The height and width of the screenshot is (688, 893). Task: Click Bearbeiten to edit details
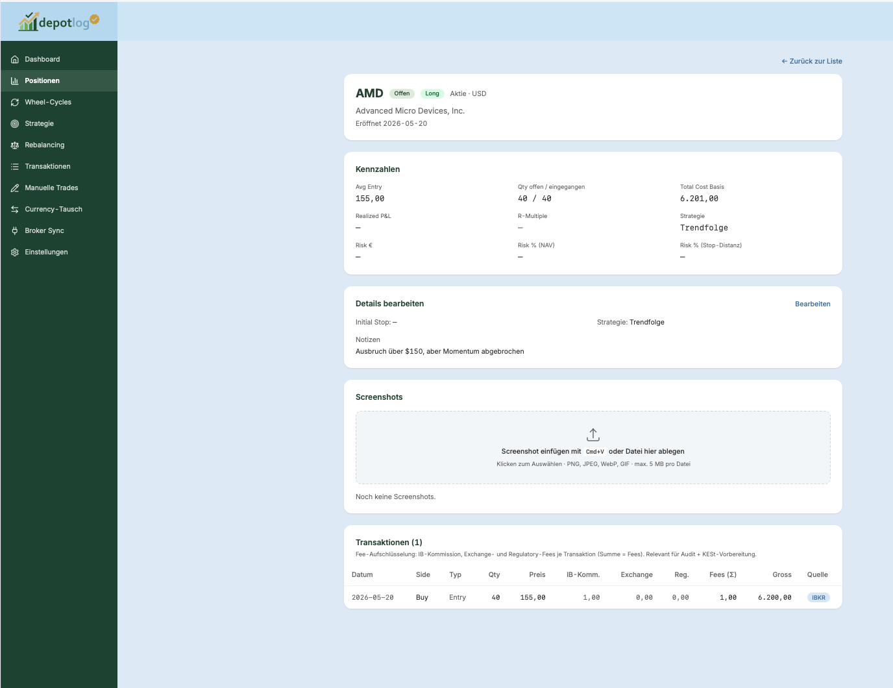(x=813, y=304)
